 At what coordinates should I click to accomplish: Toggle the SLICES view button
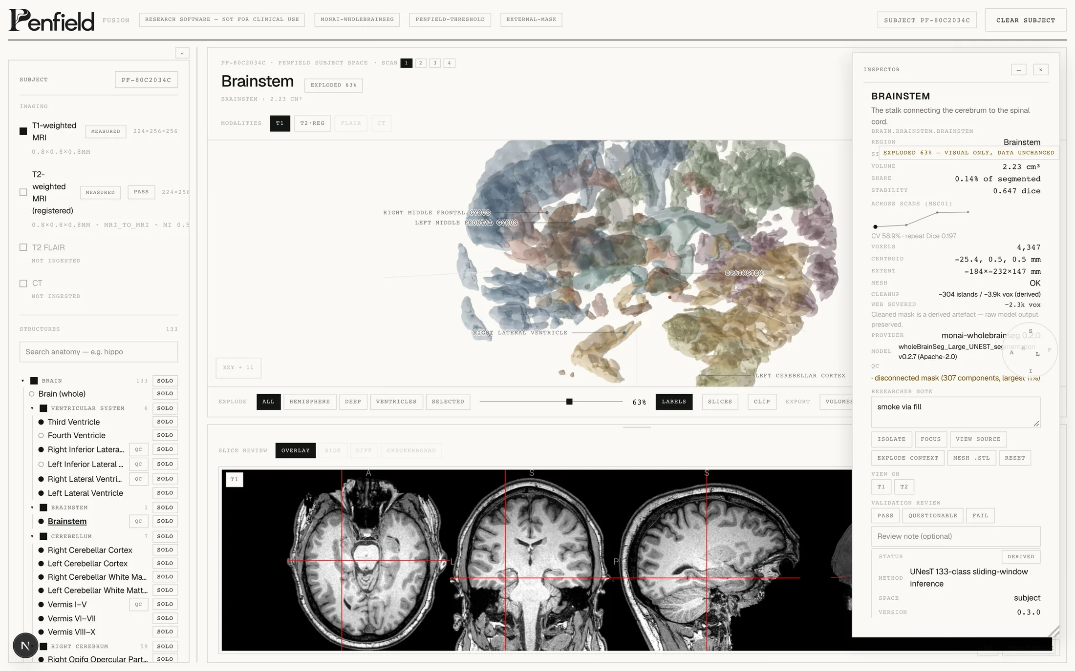pyautogui.click(x=720, y=402)
